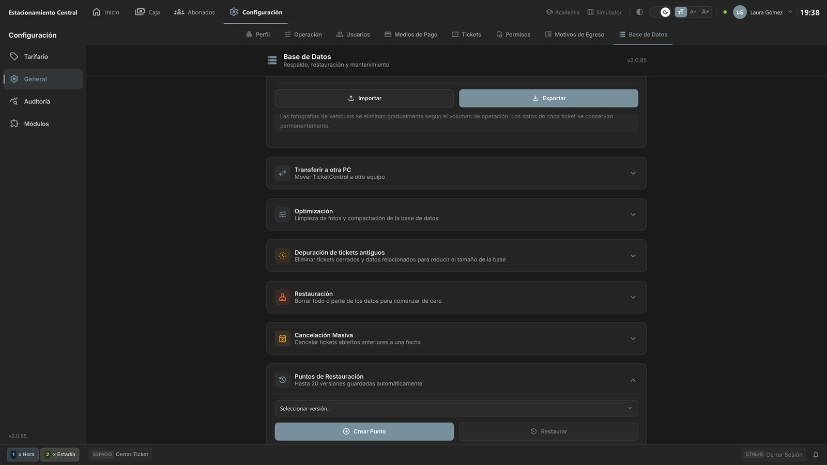This screenshot has width=827, height=465.
Task: Click the Transferir arrows icon
Action: pos(282,173)
